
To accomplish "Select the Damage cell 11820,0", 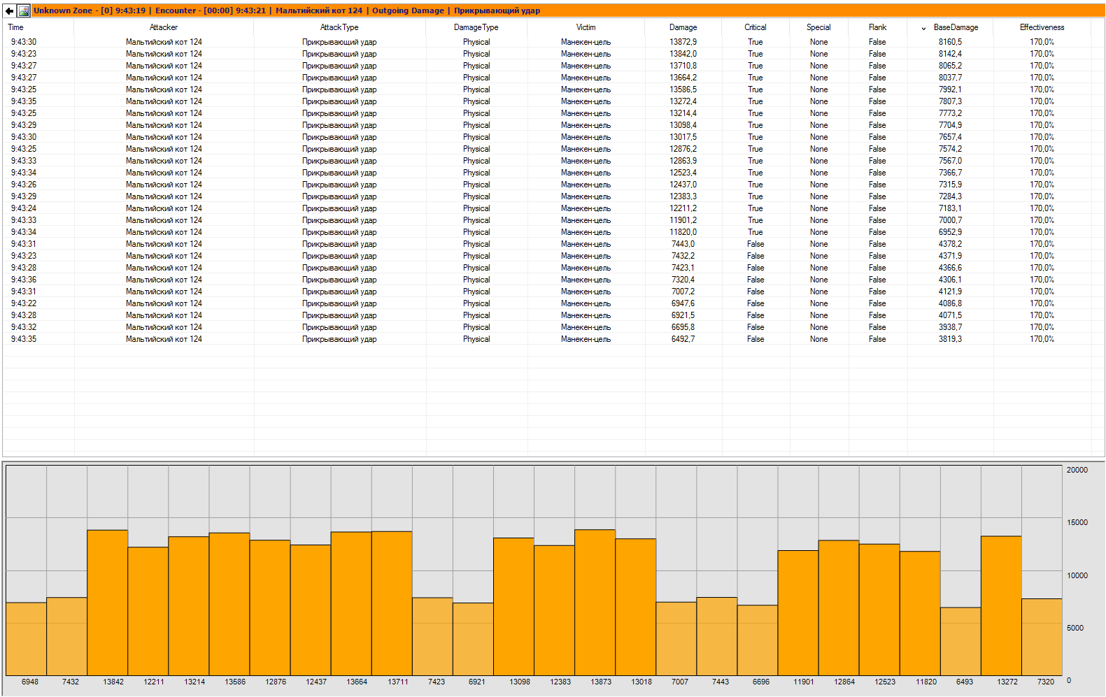I will [x=683, y=232].
